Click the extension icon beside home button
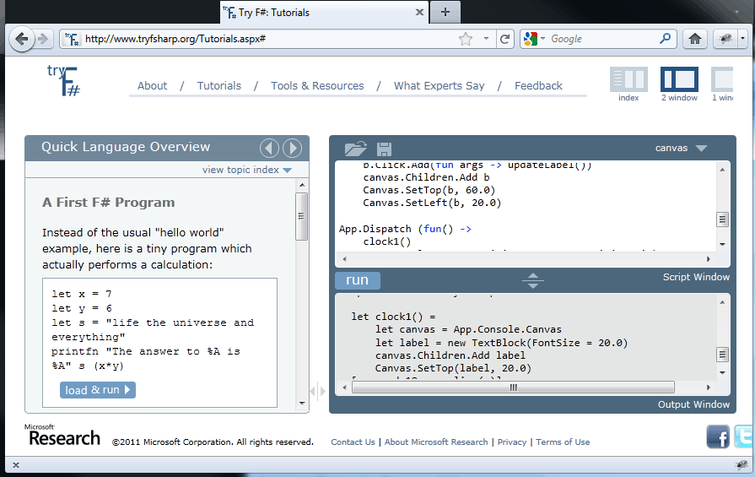Viewport: 755px width, 477px height. click(725, 39)
